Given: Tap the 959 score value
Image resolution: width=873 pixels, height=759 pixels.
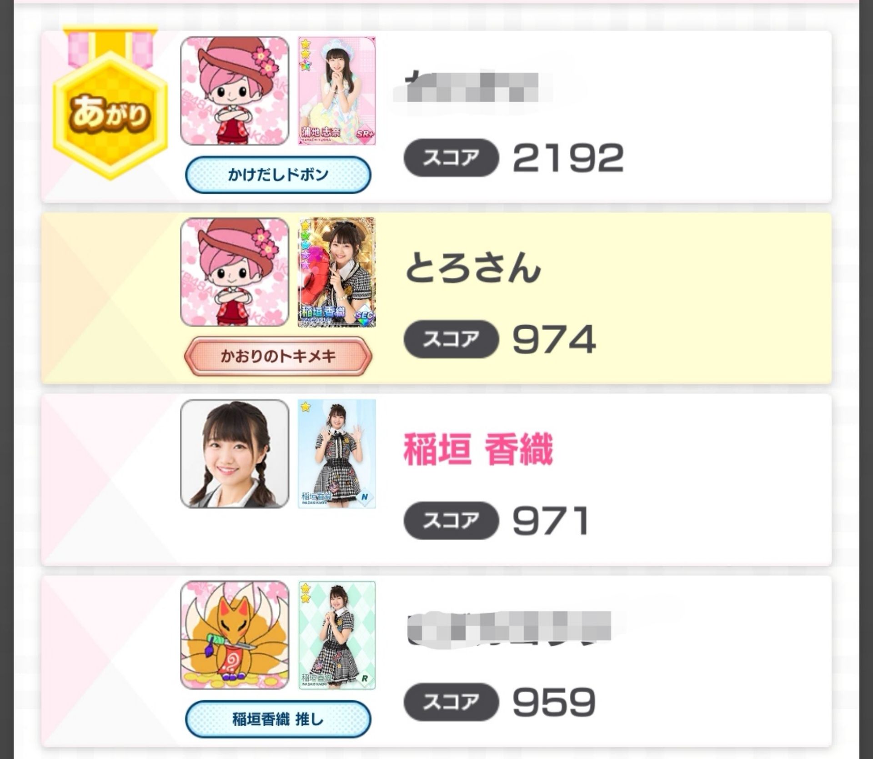Looking at the screenshot, I should pyautogui.click(x=554, y=702).
